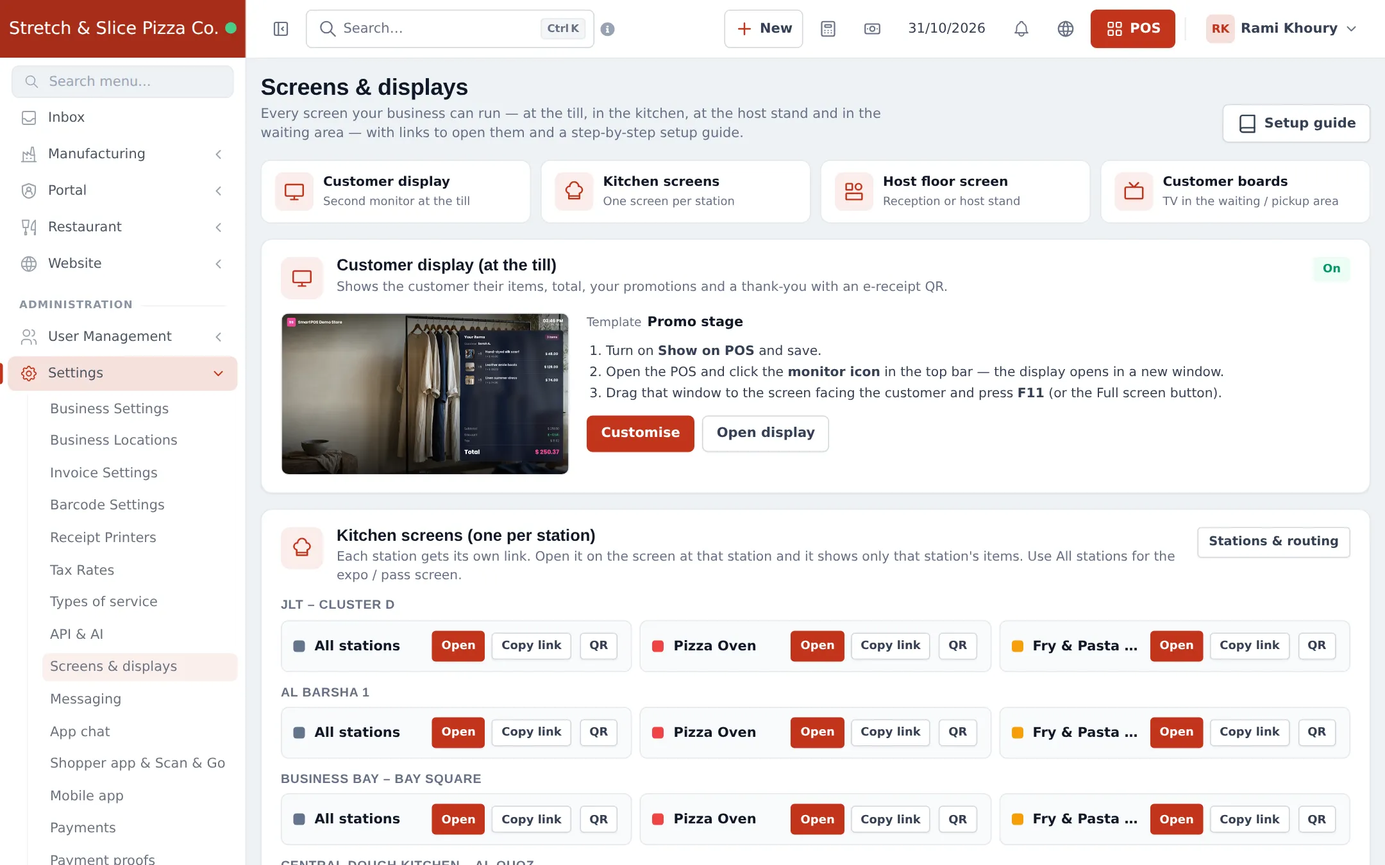
Task: Copy link for JLT All stations
Action: point(531,645)
